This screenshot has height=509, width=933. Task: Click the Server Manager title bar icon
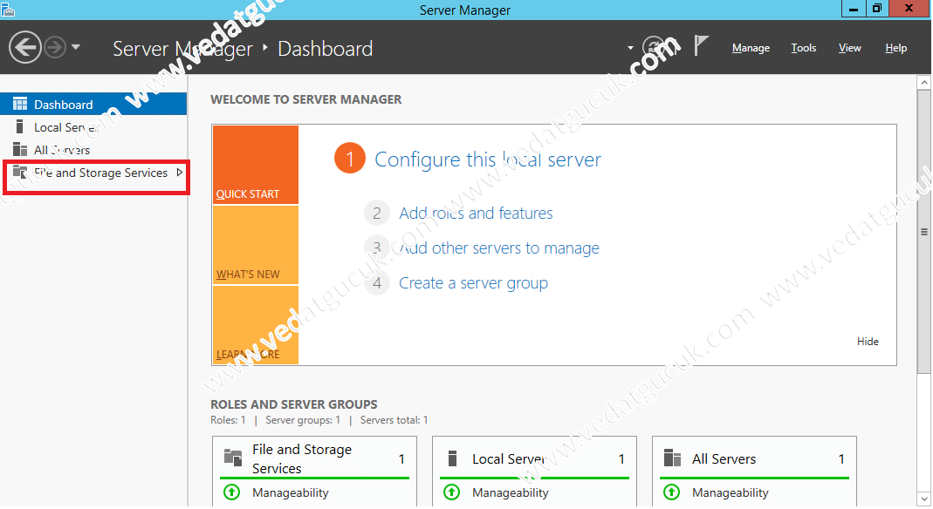[x=8, y=10]
